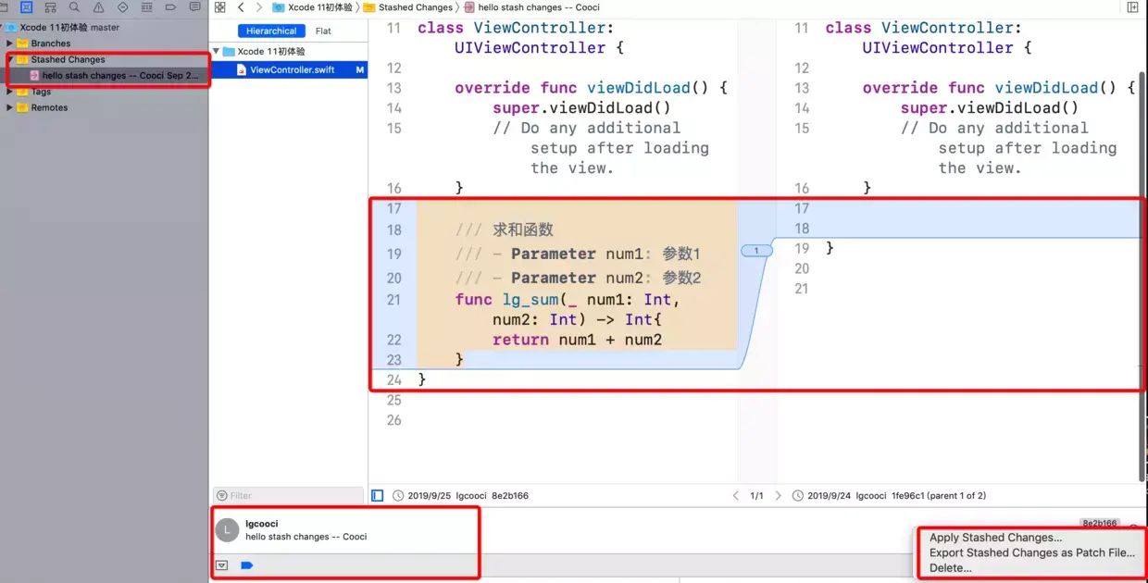This screenshot has width=1148, height=583.
Task: Click the change marker badge 1
Action: pyautogui.click(x=756, y=251)
